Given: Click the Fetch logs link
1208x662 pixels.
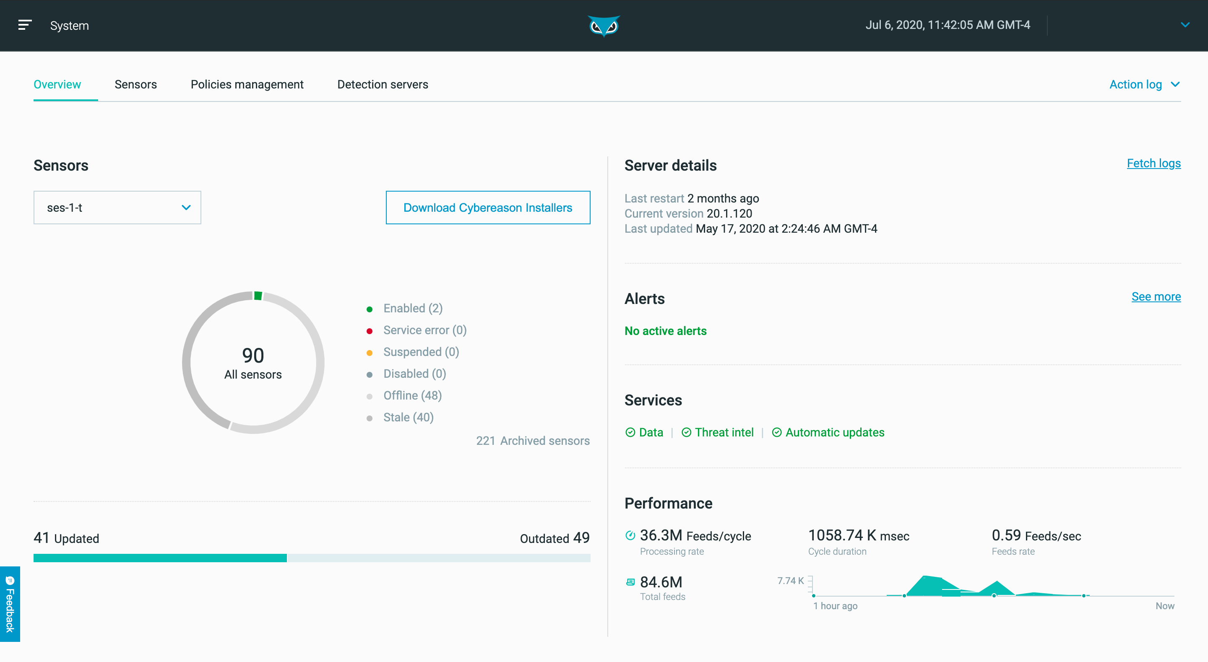Looking at the screenshot, I should 1153,163.
